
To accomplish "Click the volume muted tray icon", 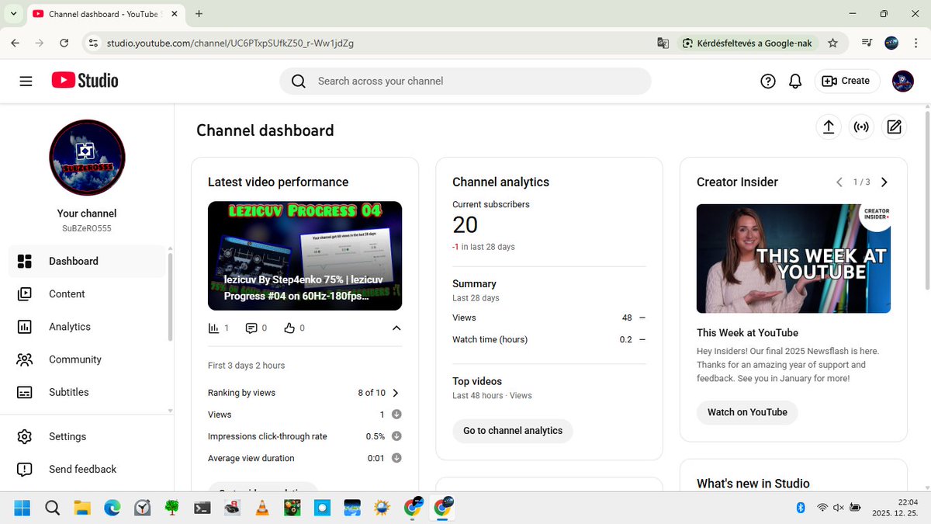I will 838,508.
